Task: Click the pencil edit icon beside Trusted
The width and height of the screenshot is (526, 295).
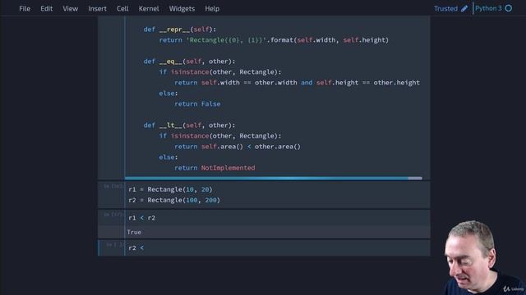Action: click(x=464, y=9)
